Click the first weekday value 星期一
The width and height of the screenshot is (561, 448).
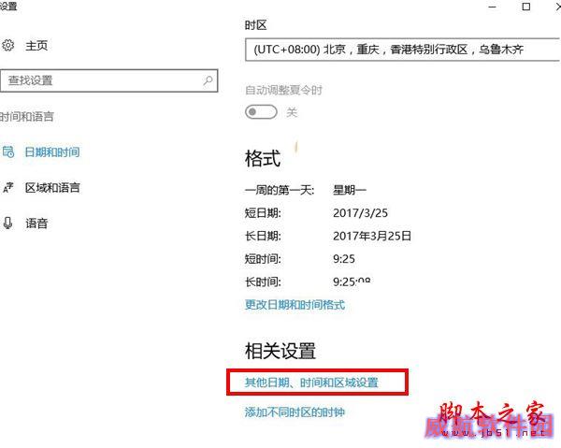[350, 190]
